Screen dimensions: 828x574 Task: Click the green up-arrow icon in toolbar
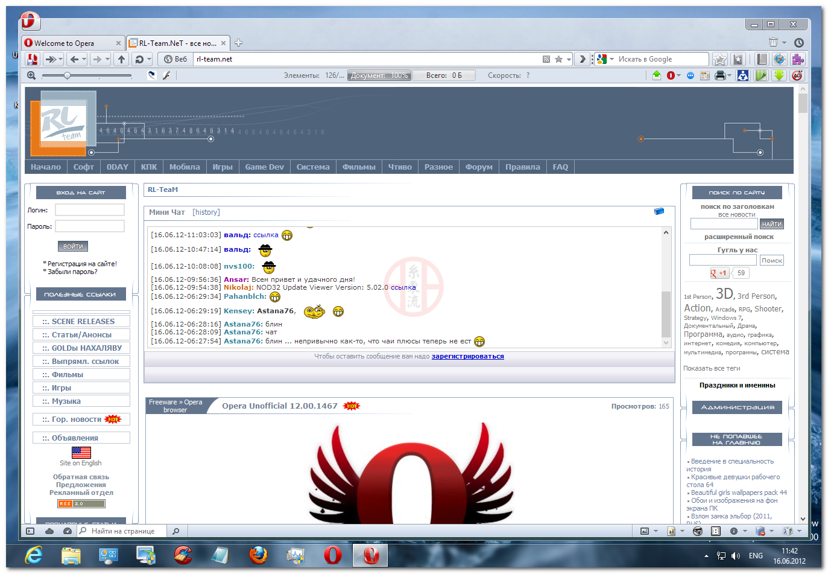657,75
